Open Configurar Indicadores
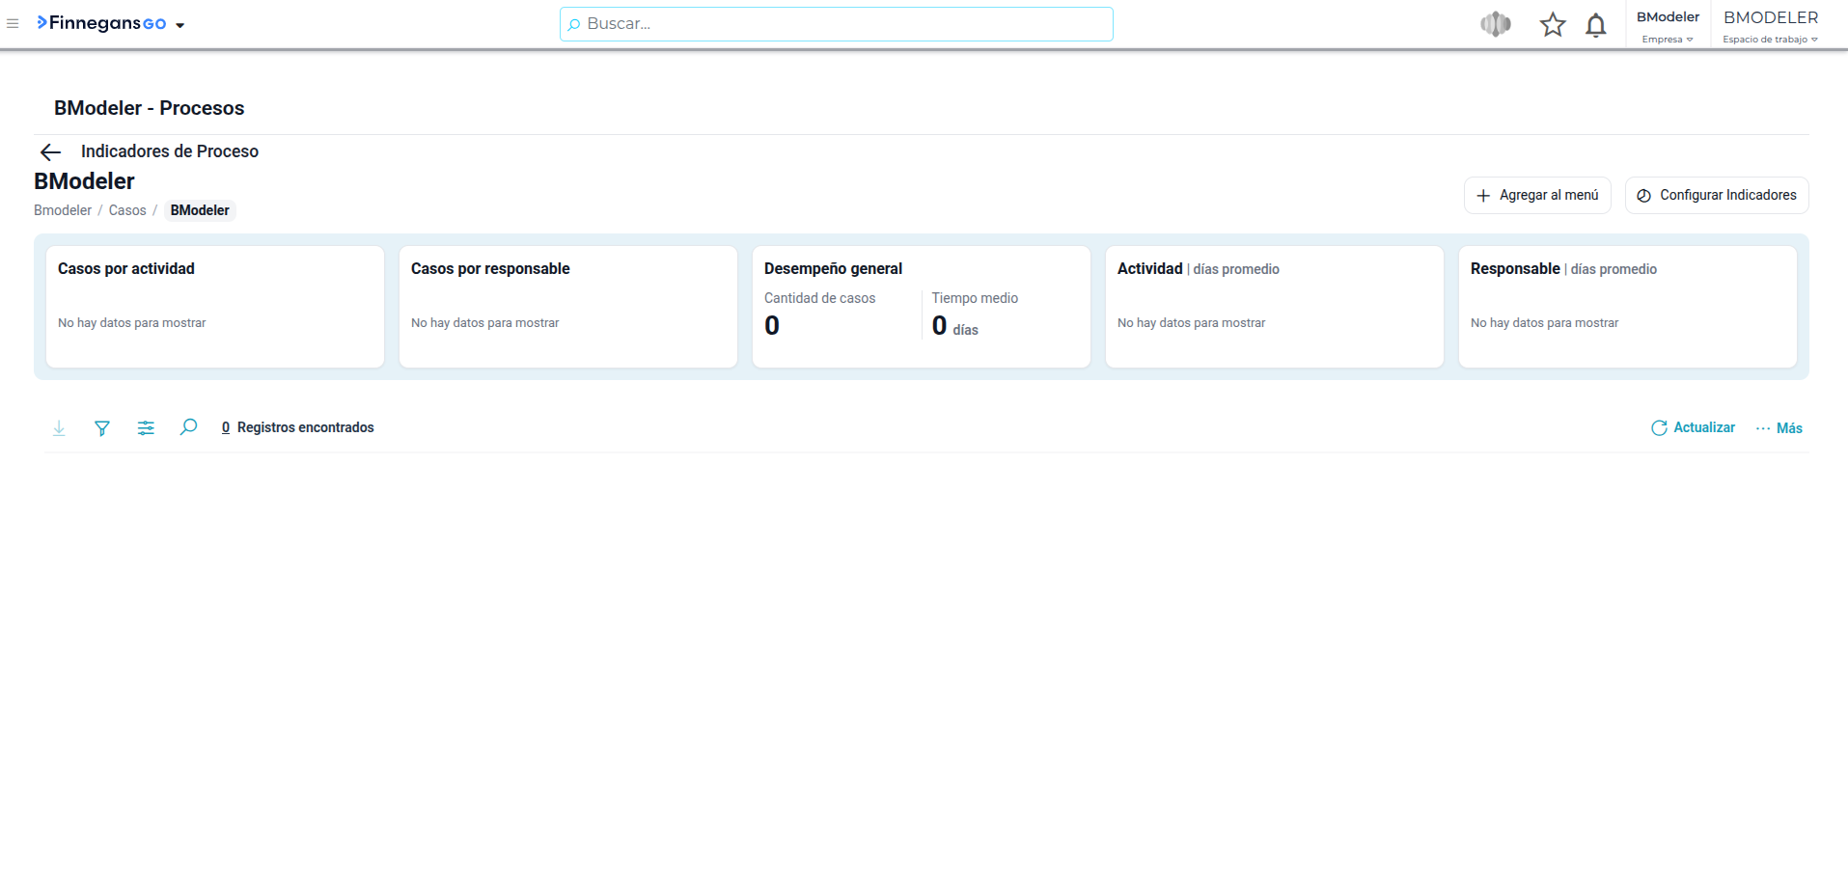Screen dimensions: 1848x874 click(x=1717, y=195)
